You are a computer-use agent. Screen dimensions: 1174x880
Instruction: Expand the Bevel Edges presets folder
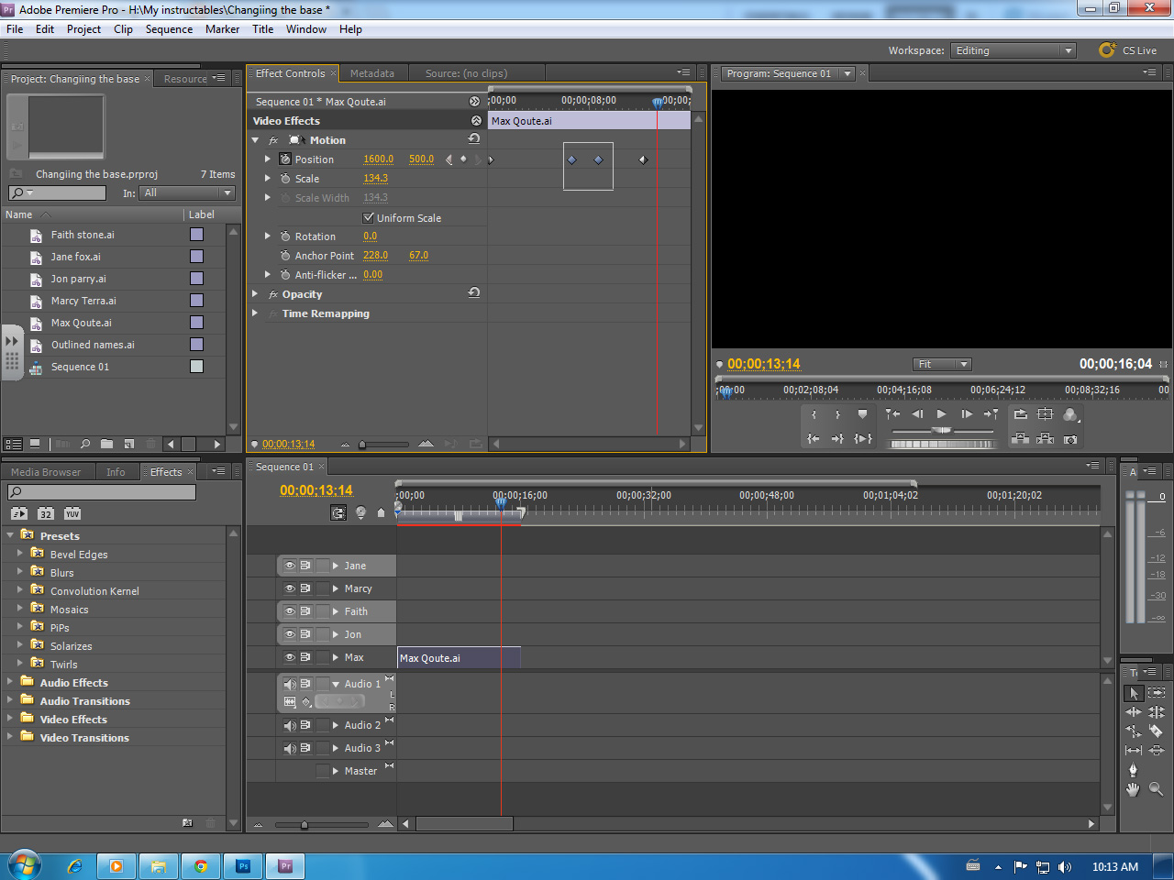(x=20, y=554)
